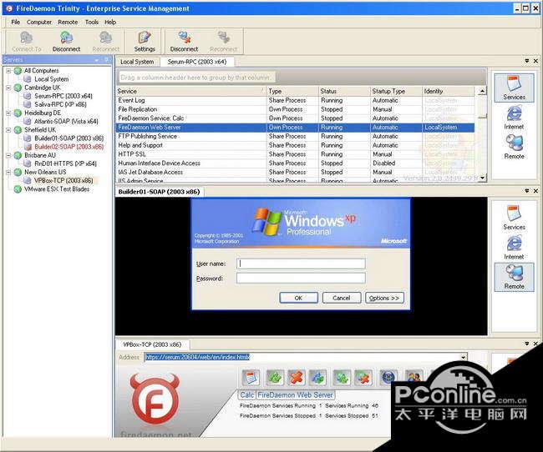Click the Options >> button

(384, 298)
